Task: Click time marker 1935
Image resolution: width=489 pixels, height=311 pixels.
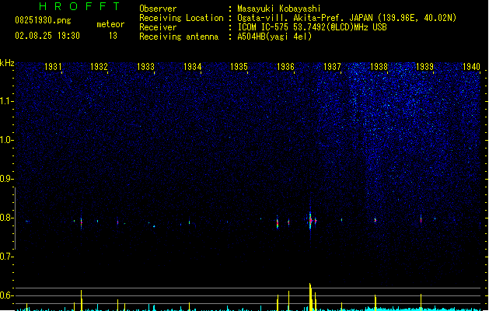Action: pos(239,67)
